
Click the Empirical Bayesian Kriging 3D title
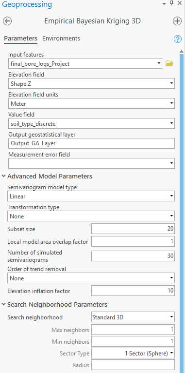coord(93,21)
